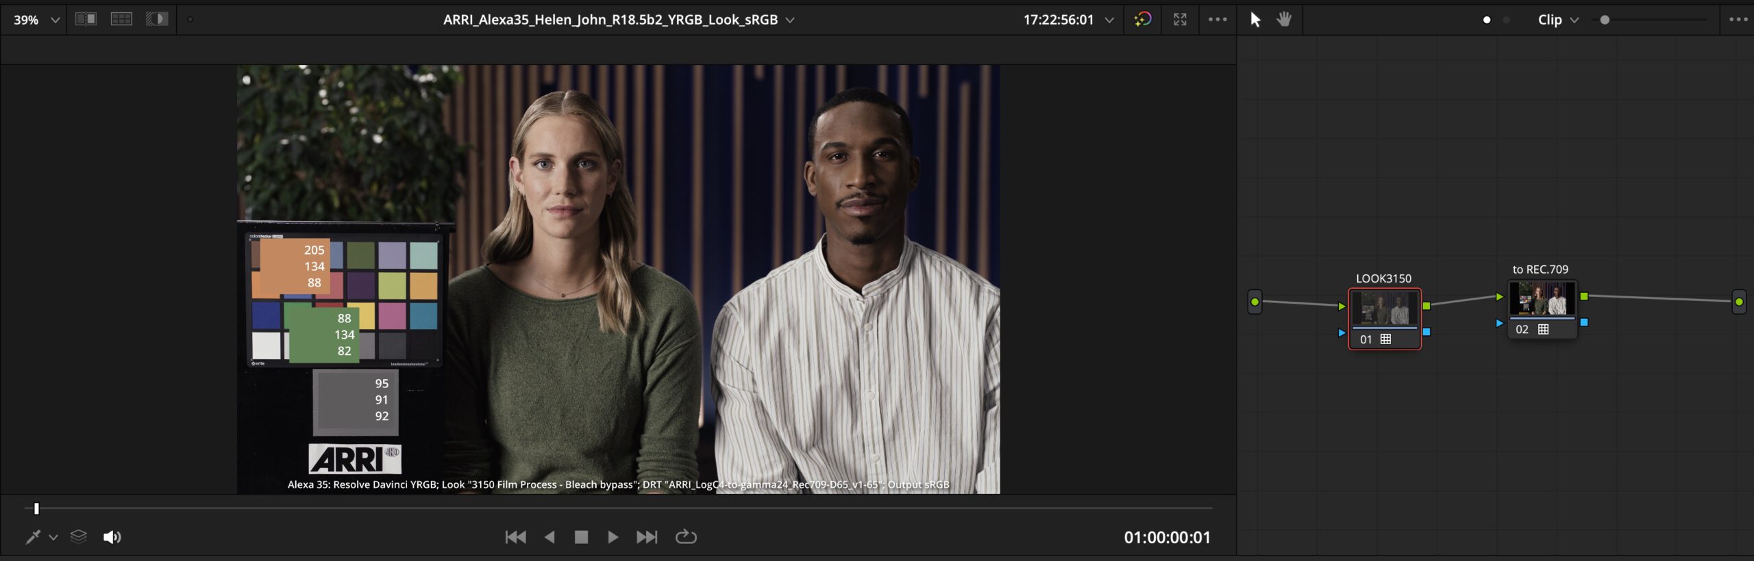Toggle the highlight mode icon

pos(157,19)
